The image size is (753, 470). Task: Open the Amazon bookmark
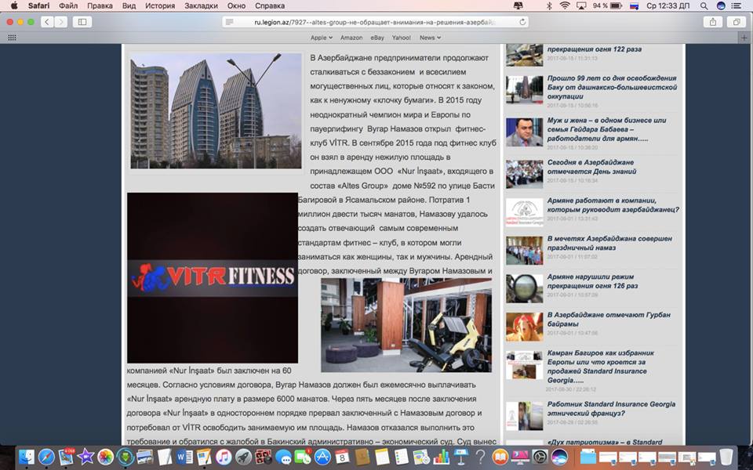tap(351, 38)
